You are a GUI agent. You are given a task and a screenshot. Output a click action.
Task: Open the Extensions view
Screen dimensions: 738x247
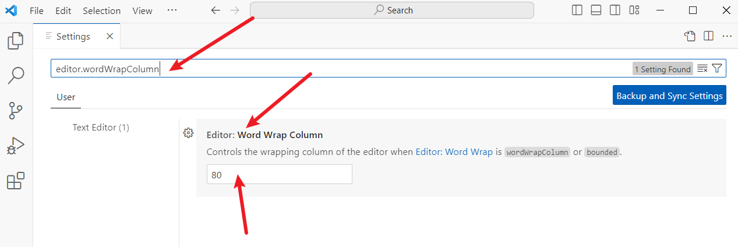16,181
